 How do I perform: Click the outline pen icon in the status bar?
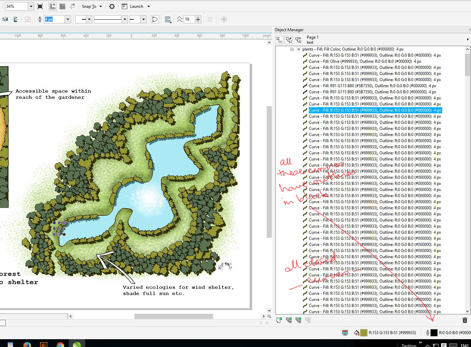coord(428,333)
